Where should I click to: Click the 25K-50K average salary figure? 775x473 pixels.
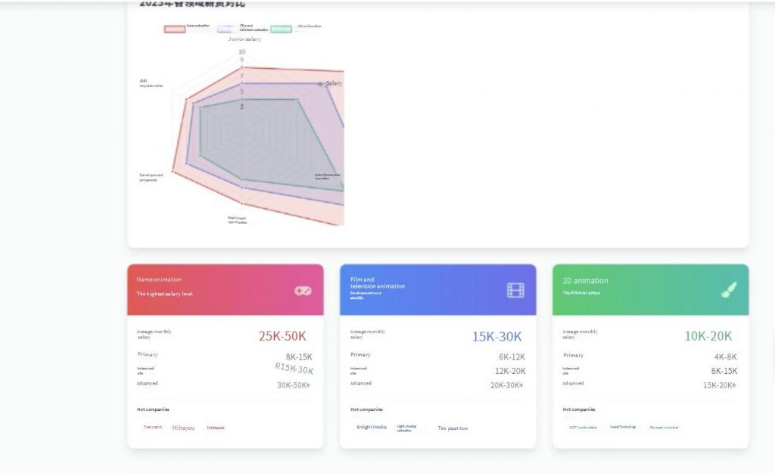(282, 336)
